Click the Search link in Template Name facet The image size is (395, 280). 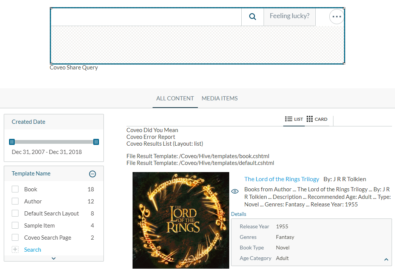coord(32,249)
